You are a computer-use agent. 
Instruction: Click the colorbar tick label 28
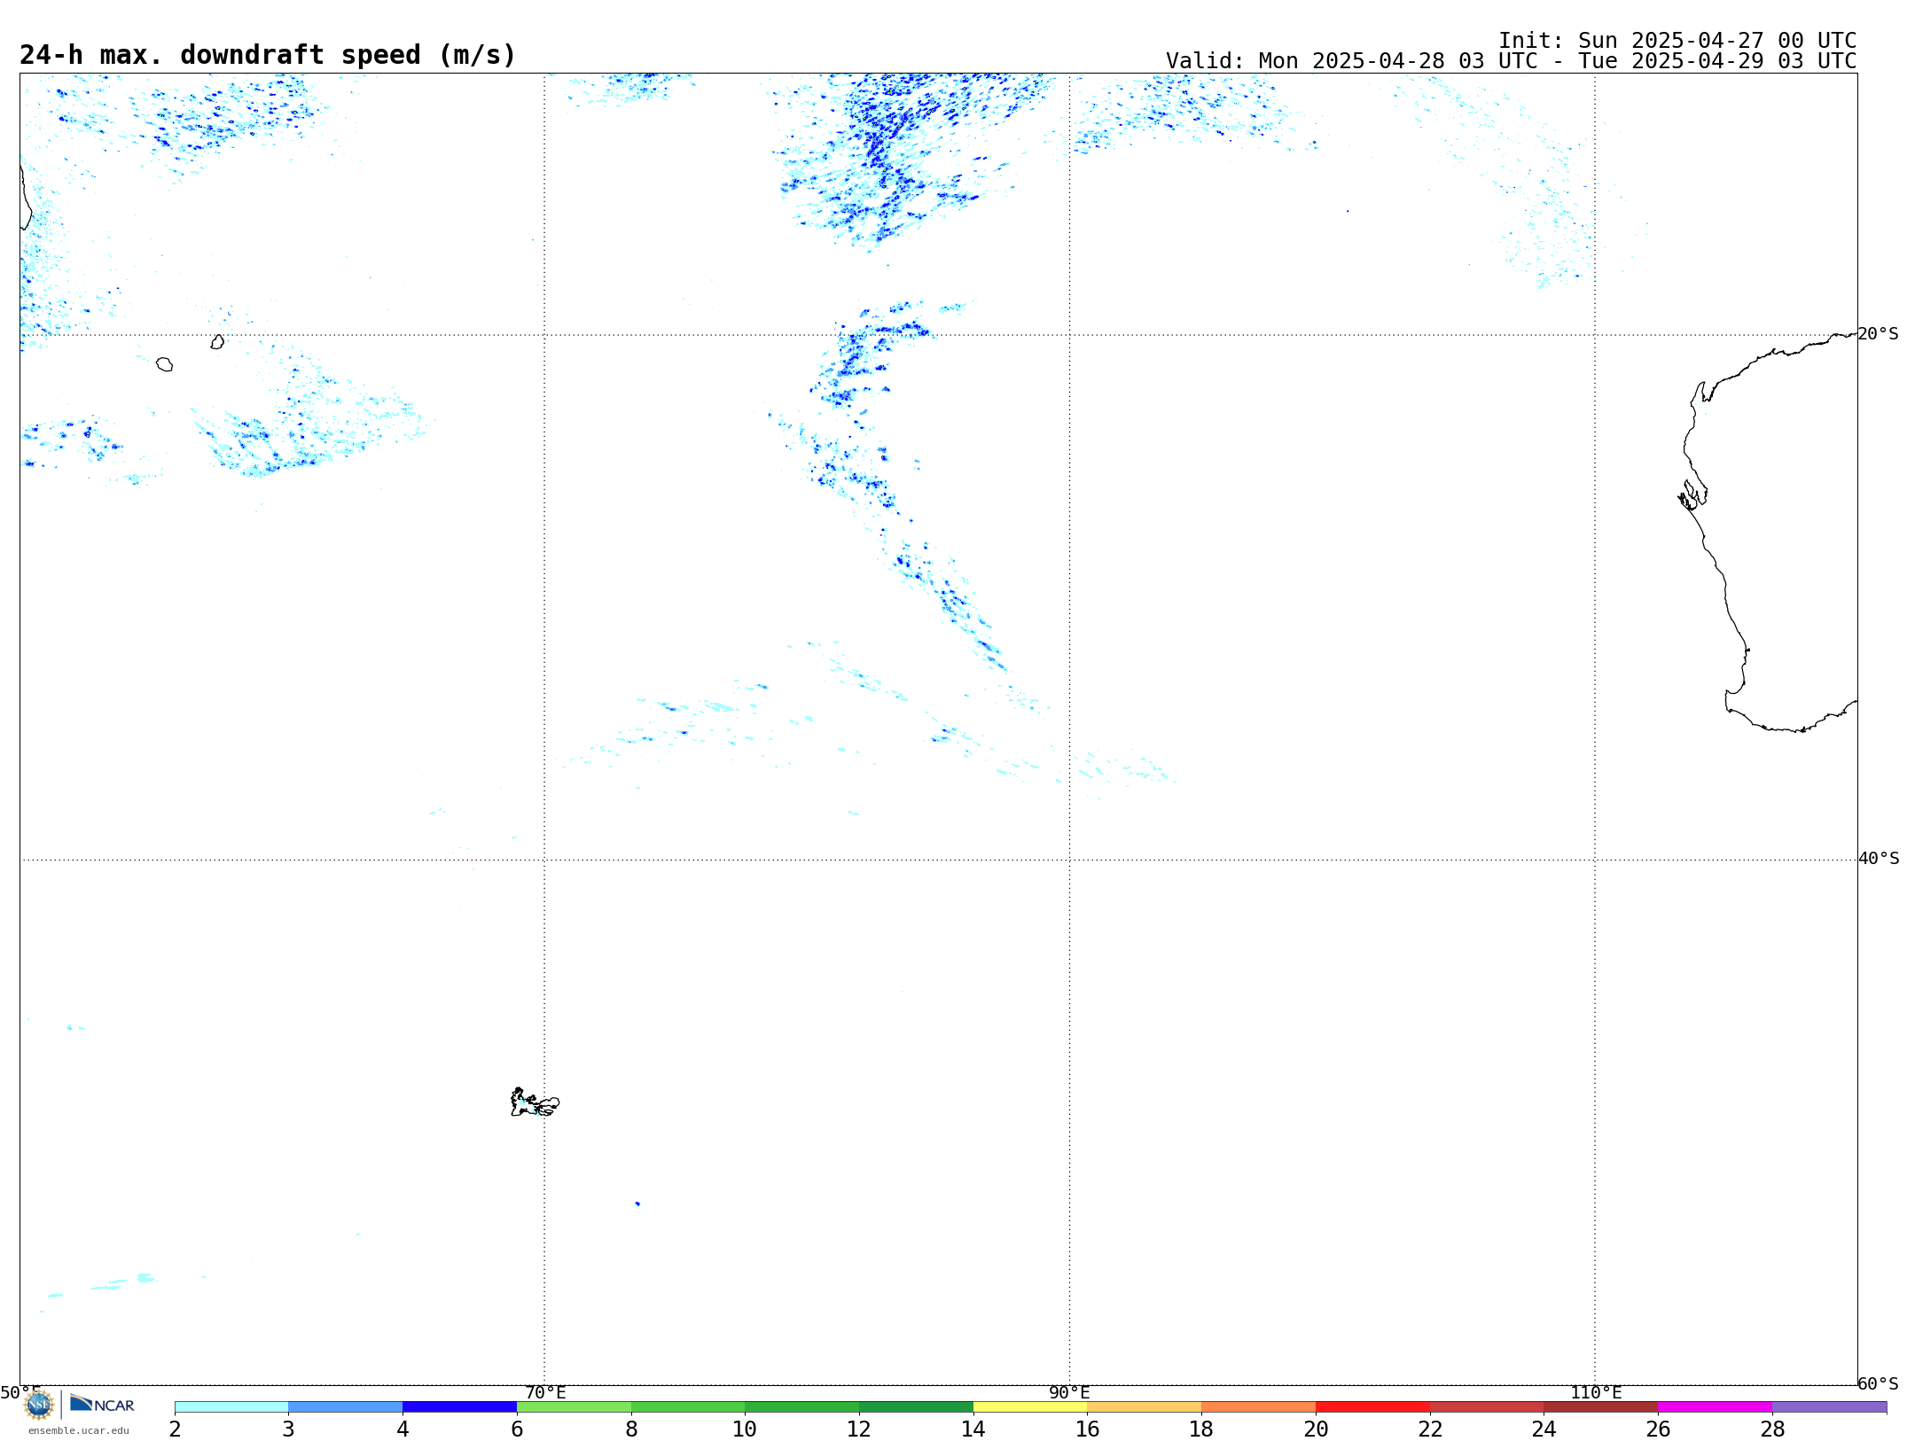click(x=1772, y=1429)
